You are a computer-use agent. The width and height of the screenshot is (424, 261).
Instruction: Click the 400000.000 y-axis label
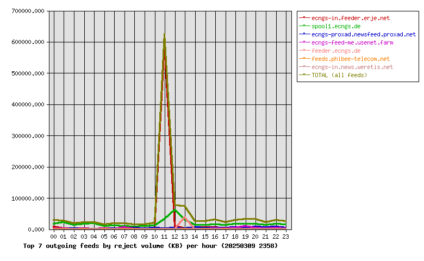tap(28, 104)
